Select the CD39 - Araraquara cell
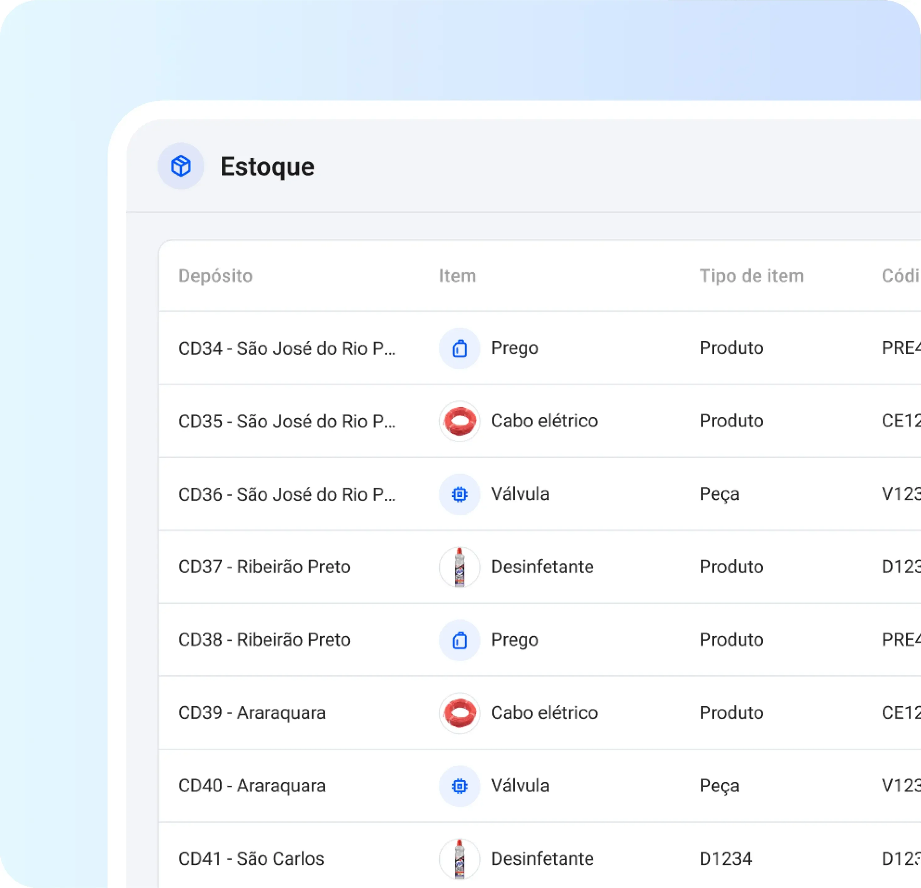Viewport: 921px width, 888px height. (x=252, y=713)
